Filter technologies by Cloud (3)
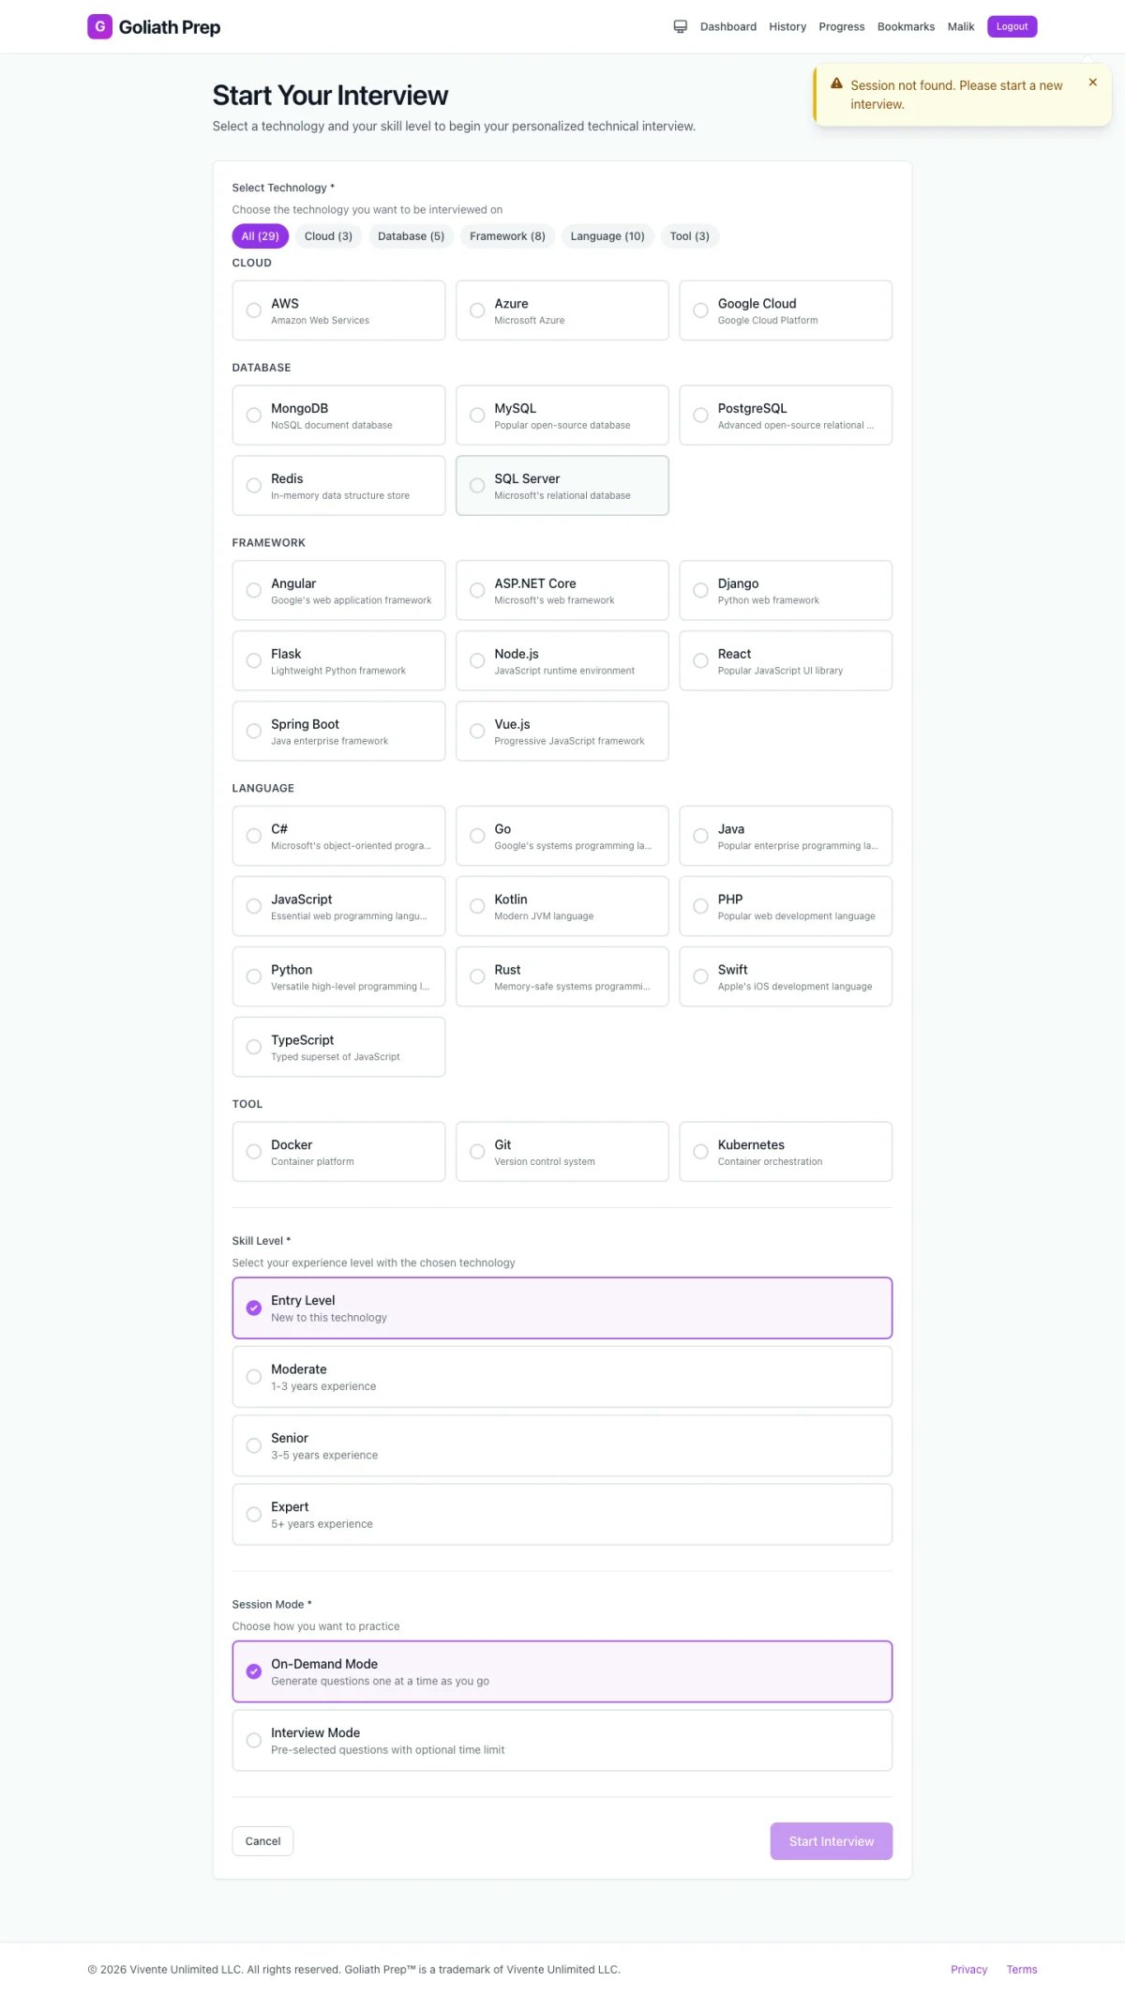 (x=328, y=236)
